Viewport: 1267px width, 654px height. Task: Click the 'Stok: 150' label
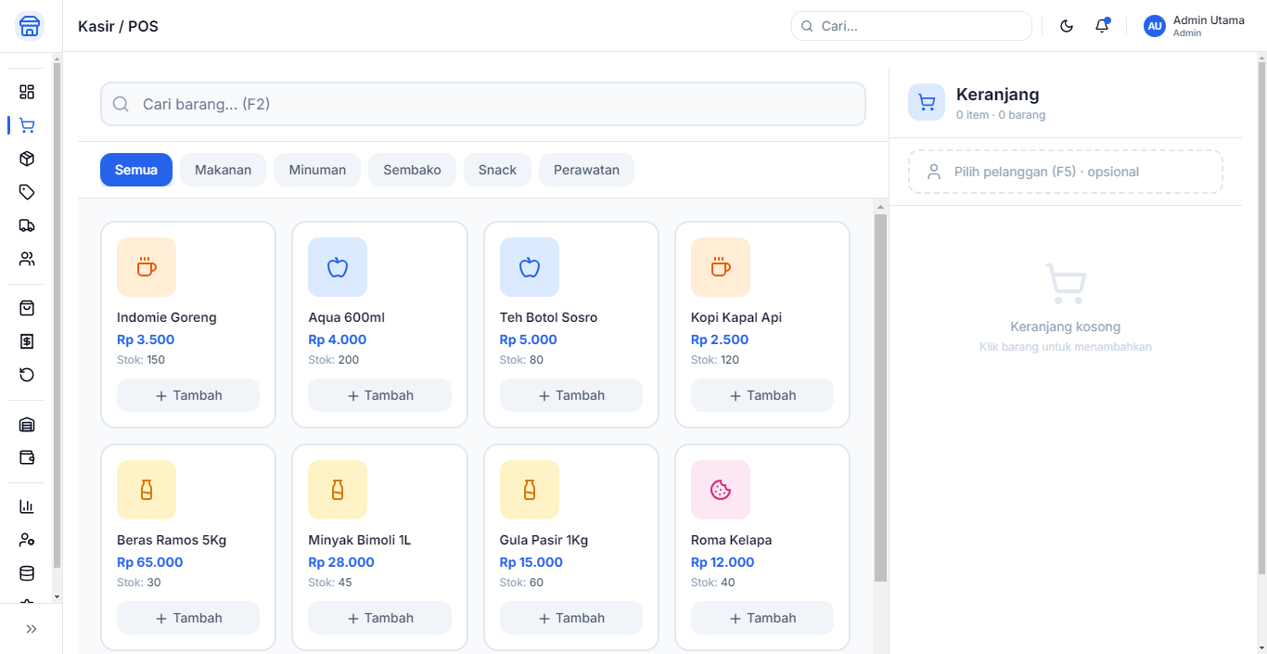(141, 360)
